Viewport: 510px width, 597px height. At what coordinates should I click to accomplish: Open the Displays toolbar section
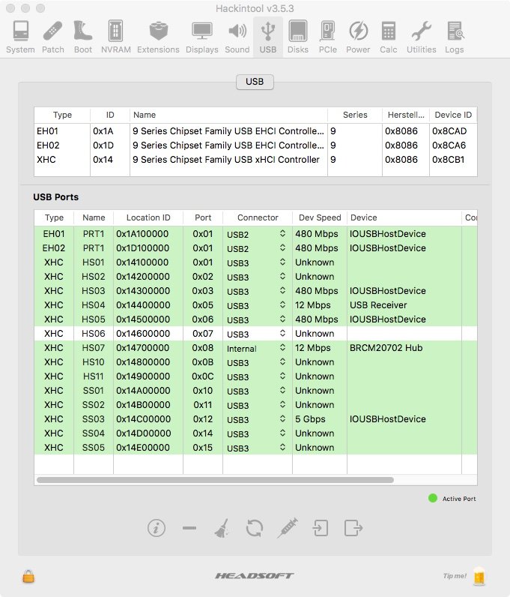pyautogui.click(x=202, y=37)
